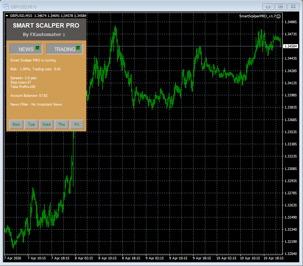Click the SMART SCALPER PRO panel header

click(46, 26)
